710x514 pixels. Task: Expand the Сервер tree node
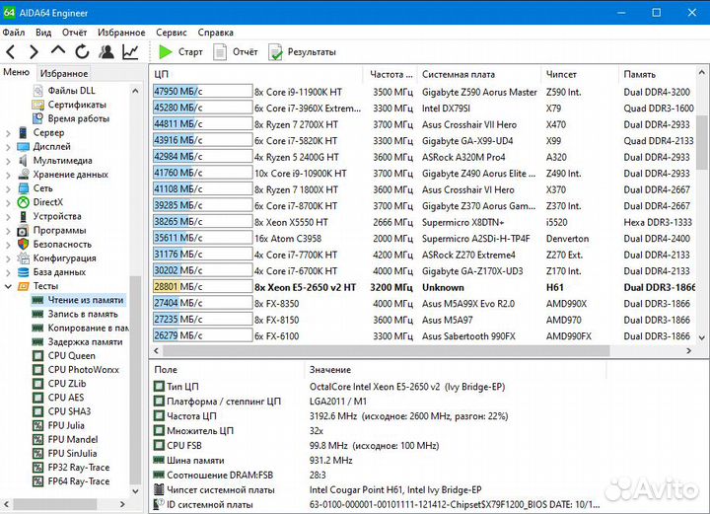8,133
